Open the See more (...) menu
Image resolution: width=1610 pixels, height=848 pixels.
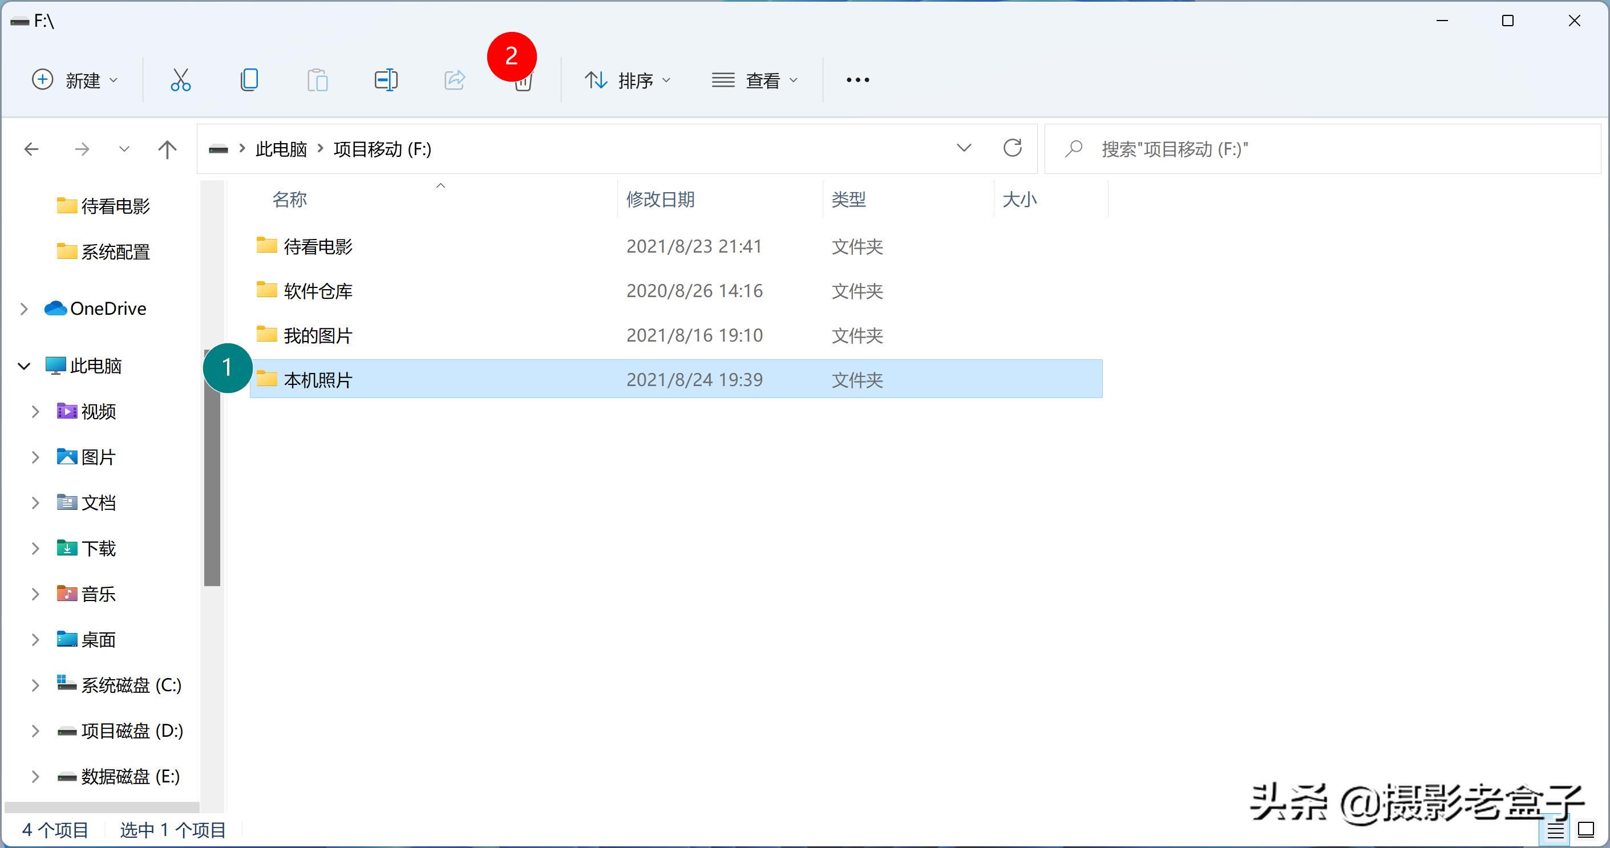click(857, 79)
